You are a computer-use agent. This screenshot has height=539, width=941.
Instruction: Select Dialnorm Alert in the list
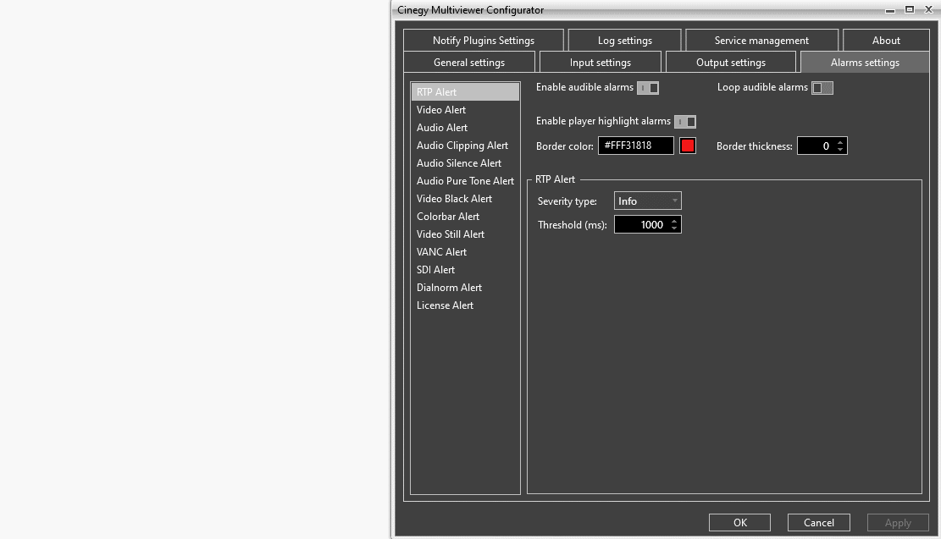tap(465, 288)
